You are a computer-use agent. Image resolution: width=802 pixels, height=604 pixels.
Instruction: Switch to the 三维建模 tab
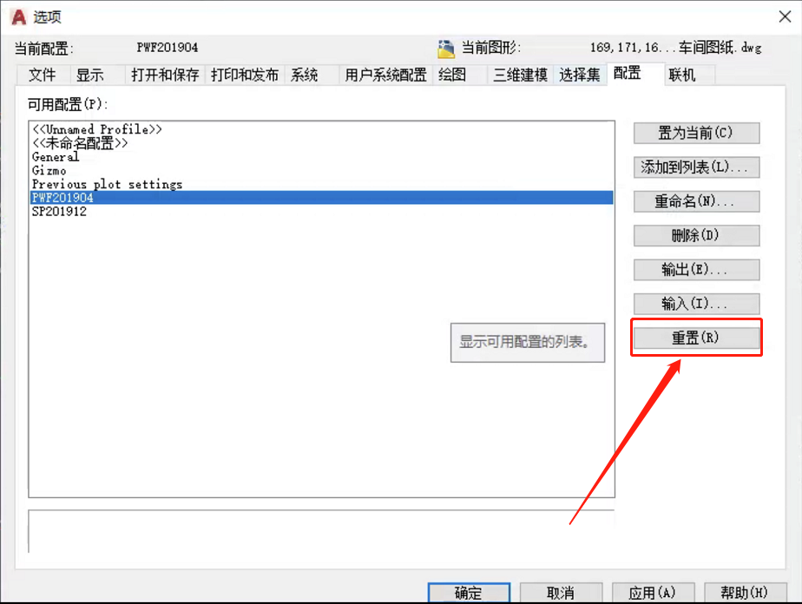coord(520,75)
